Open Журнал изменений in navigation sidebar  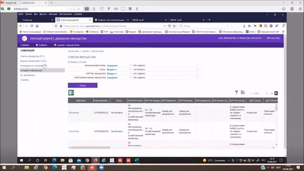tap(33, 61)
